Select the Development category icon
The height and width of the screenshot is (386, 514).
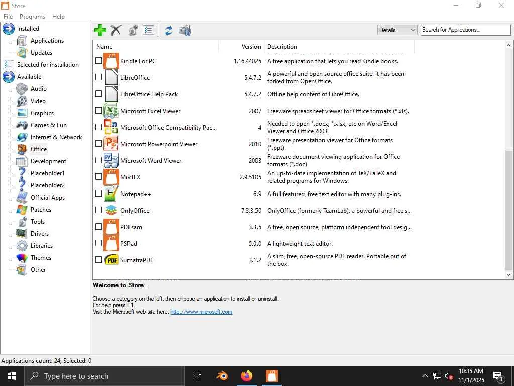(22, 161)
